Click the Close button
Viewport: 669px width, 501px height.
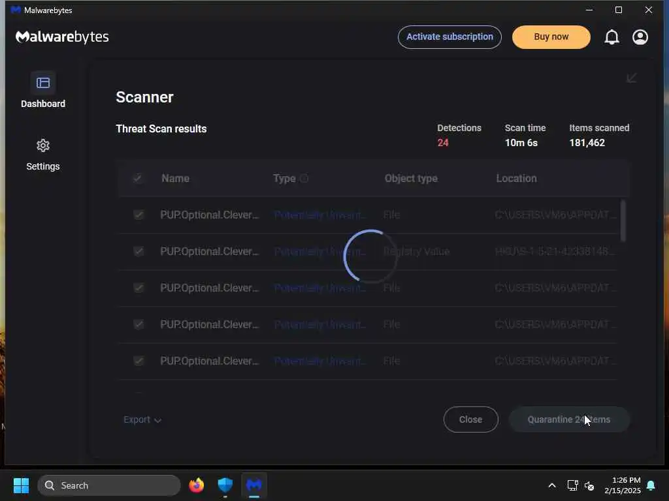click(470, 419)
